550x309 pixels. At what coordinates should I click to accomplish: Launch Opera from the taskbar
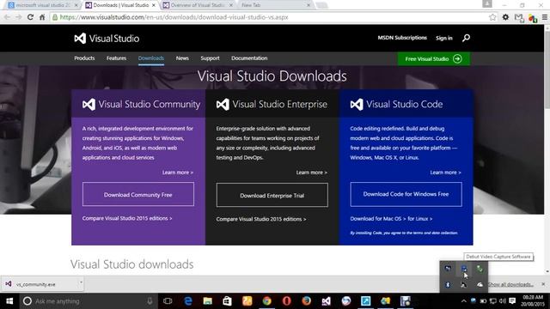coord(286,301)
